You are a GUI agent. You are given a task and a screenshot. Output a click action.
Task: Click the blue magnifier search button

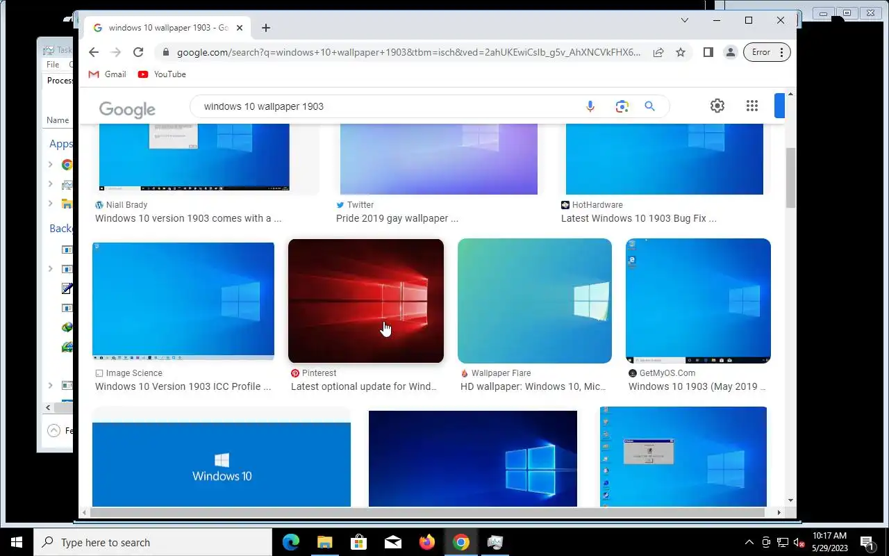(x=649, y=106)
